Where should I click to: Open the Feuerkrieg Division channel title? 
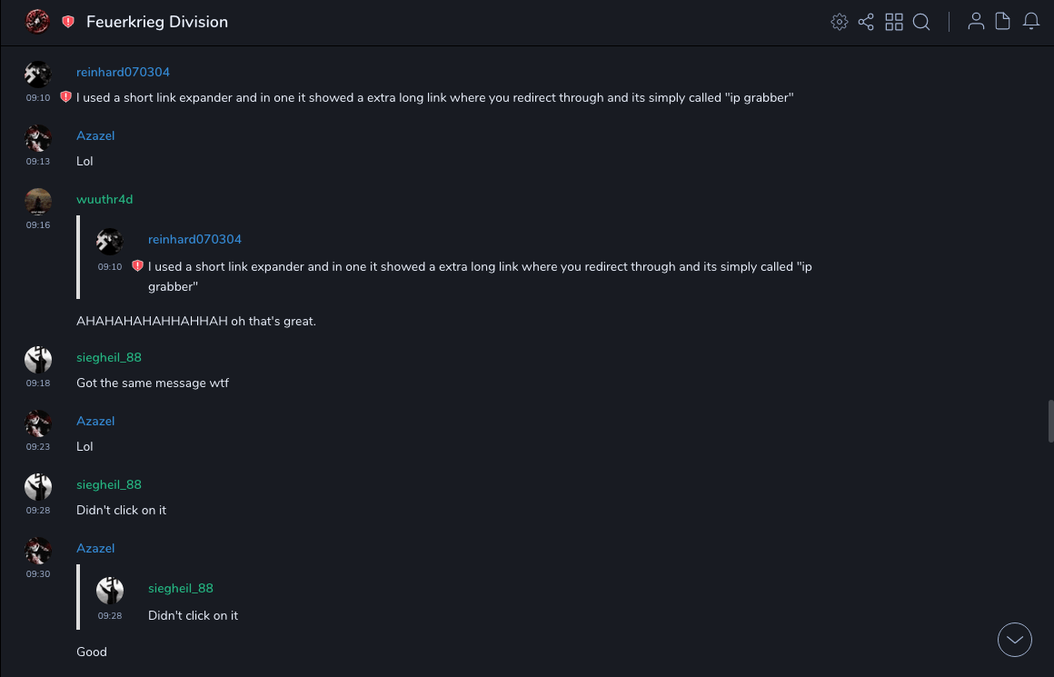(157, 22)
